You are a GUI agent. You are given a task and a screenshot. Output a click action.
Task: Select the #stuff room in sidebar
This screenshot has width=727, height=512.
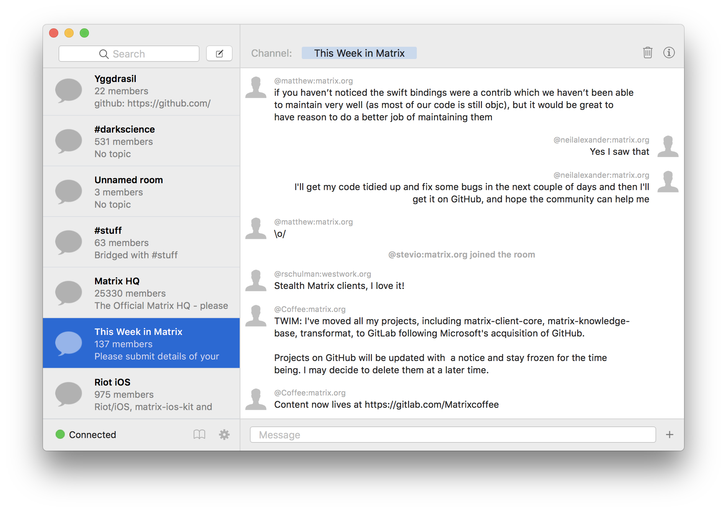coord(141,242)
